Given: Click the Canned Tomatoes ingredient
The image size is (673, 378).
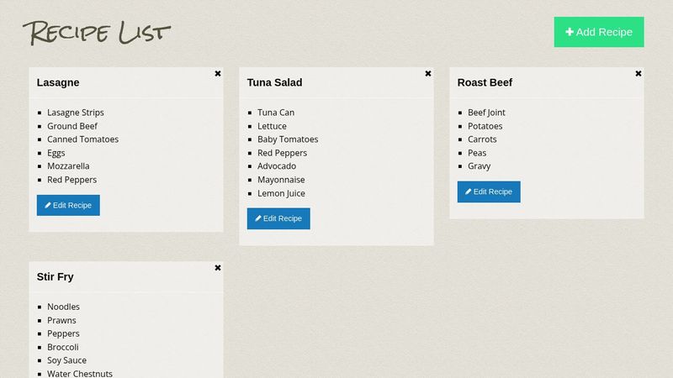Looking at the screenshot, I should point(82,139).
